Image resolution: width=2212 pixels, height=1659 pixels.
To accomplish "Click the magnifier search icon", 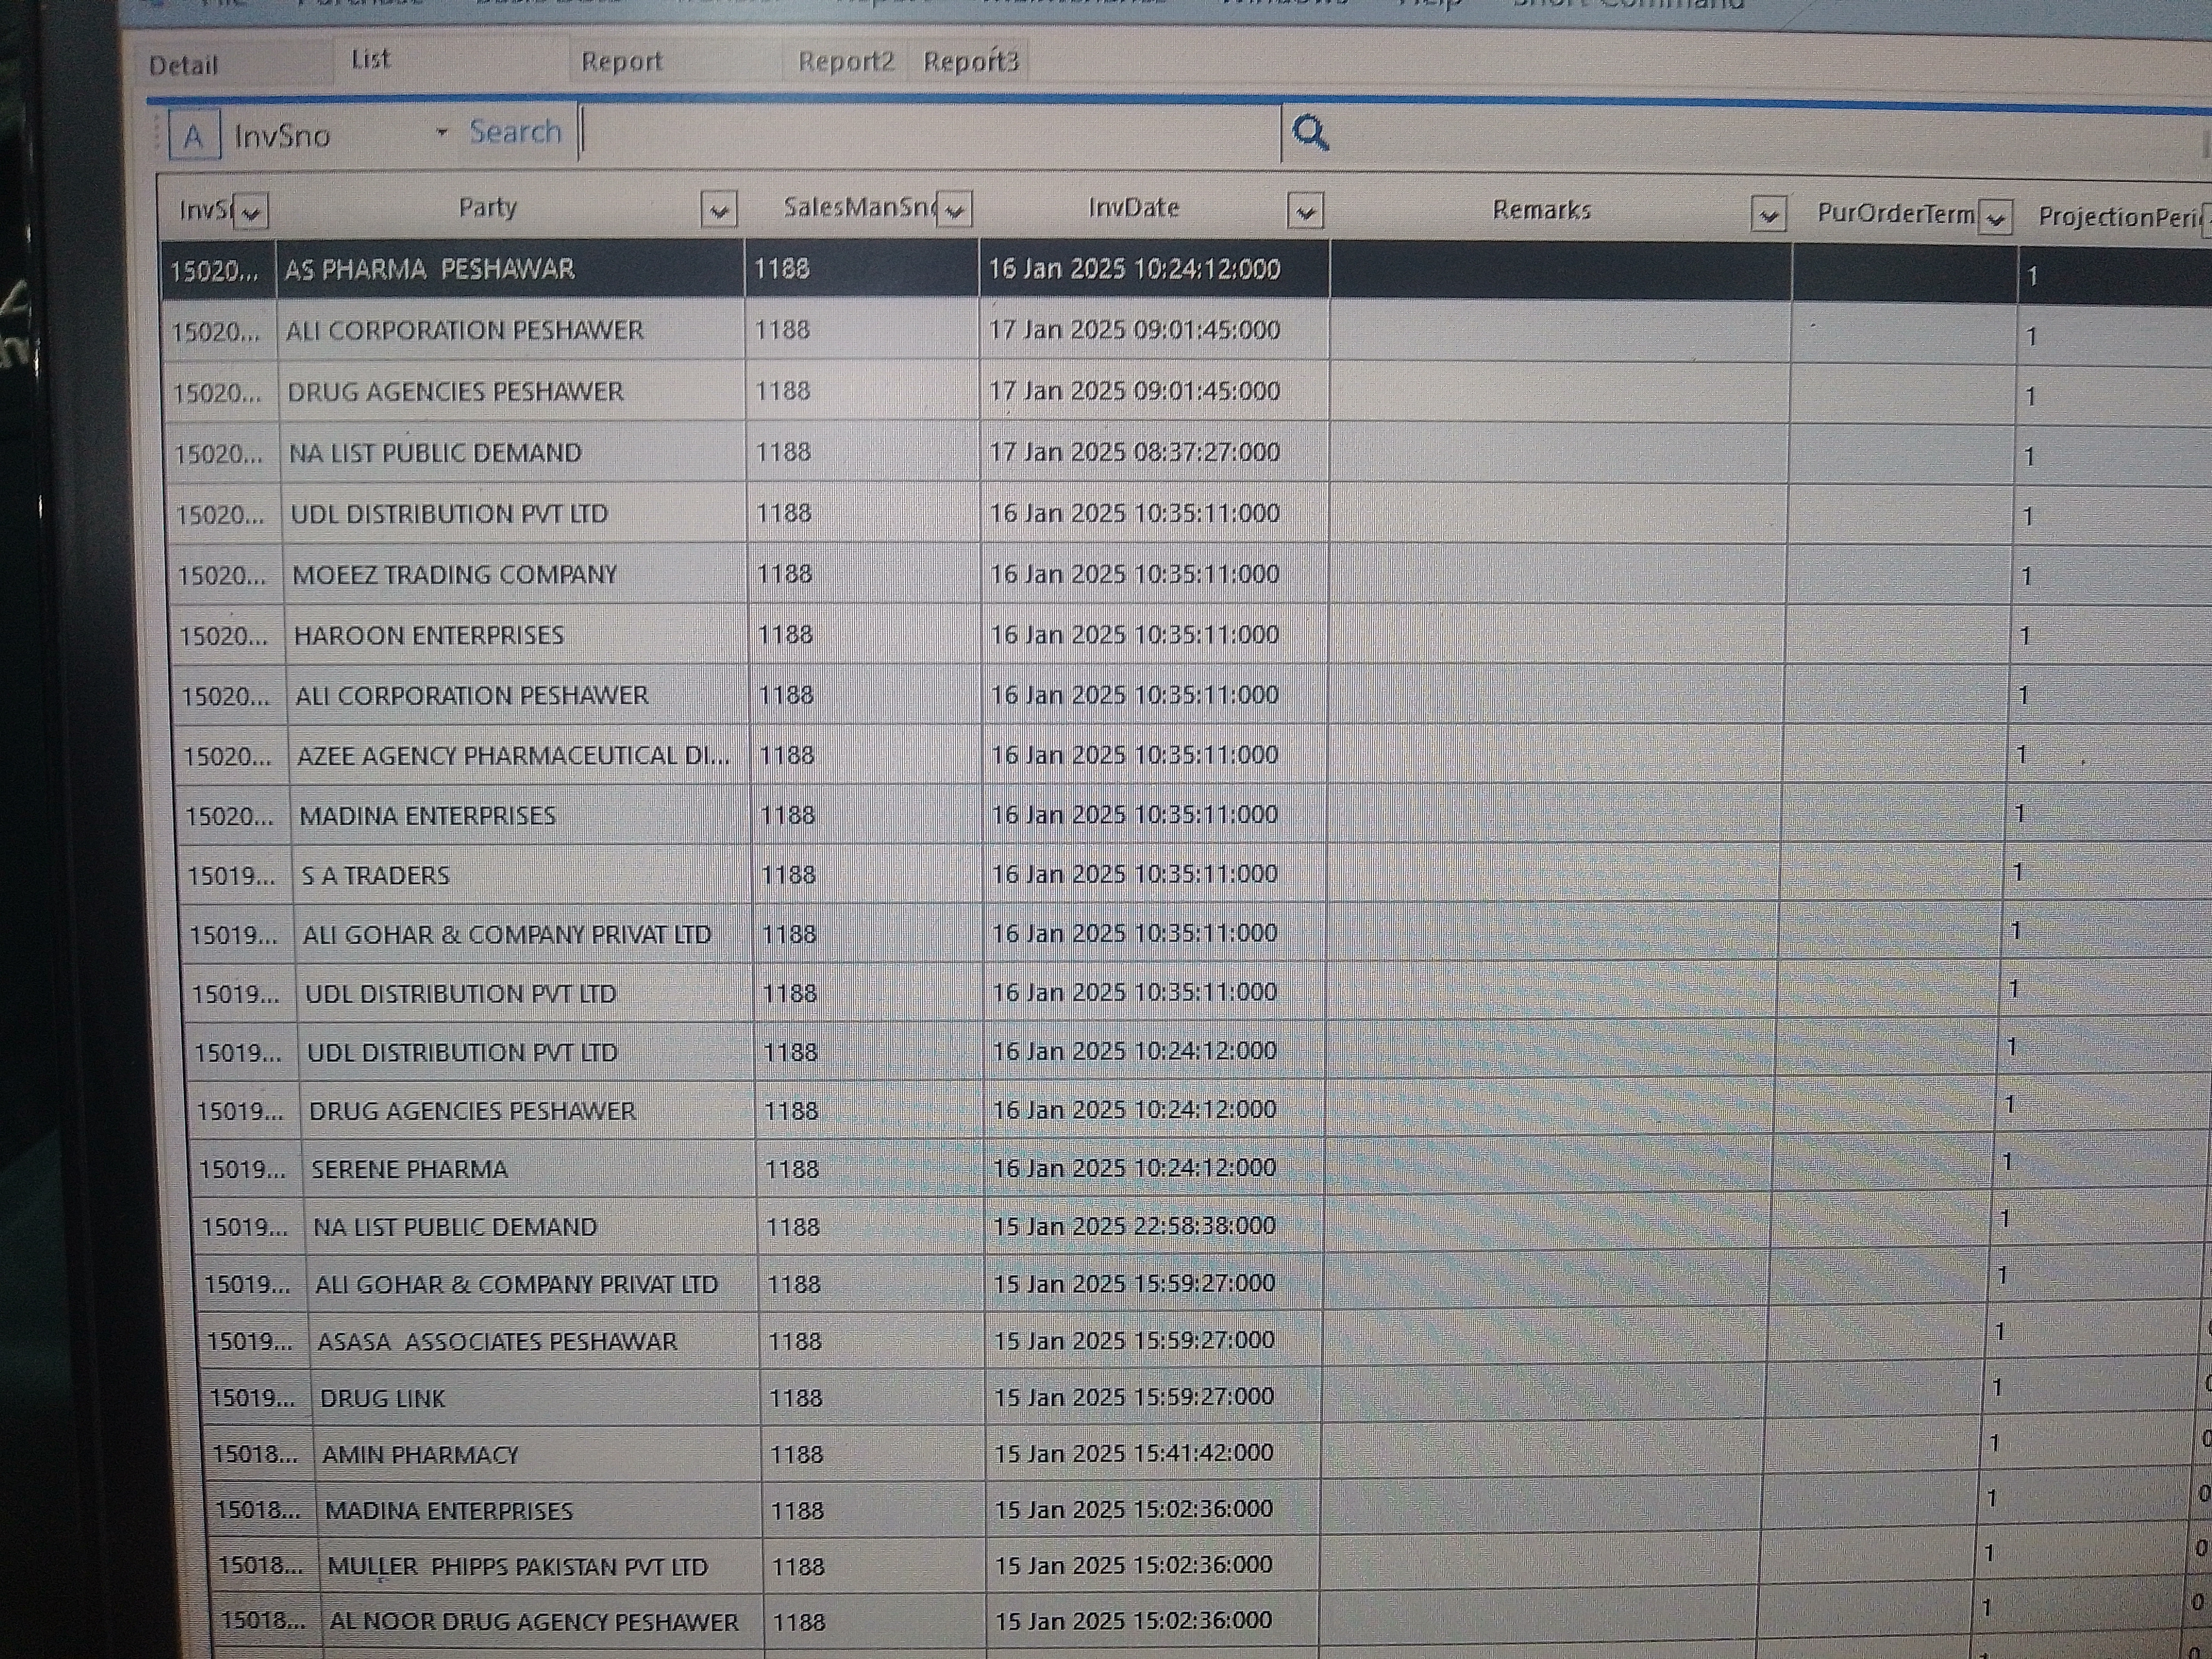I will [x=1310, y=132].
